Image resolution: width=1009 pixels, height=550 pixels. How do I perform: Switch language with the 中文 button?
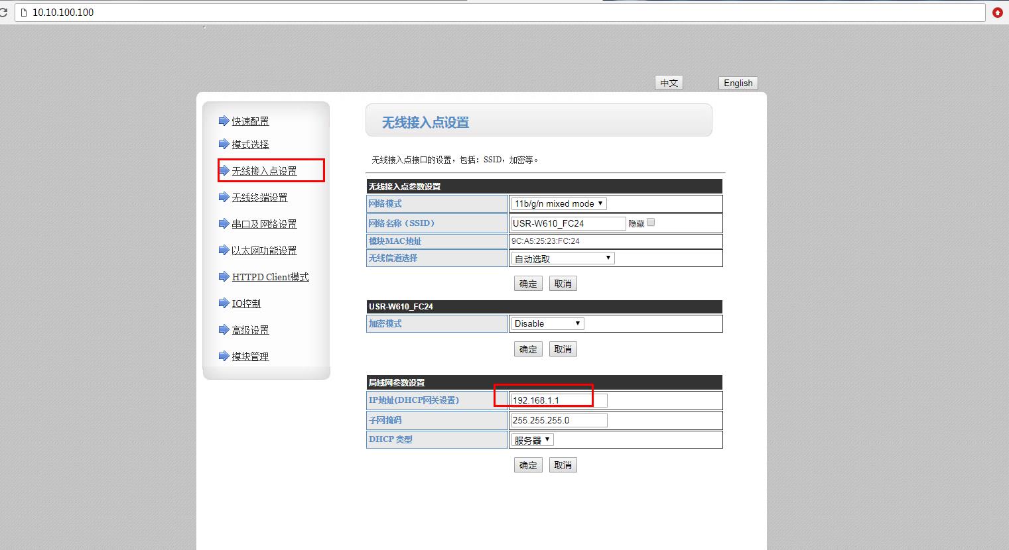[x=669, y=83]
